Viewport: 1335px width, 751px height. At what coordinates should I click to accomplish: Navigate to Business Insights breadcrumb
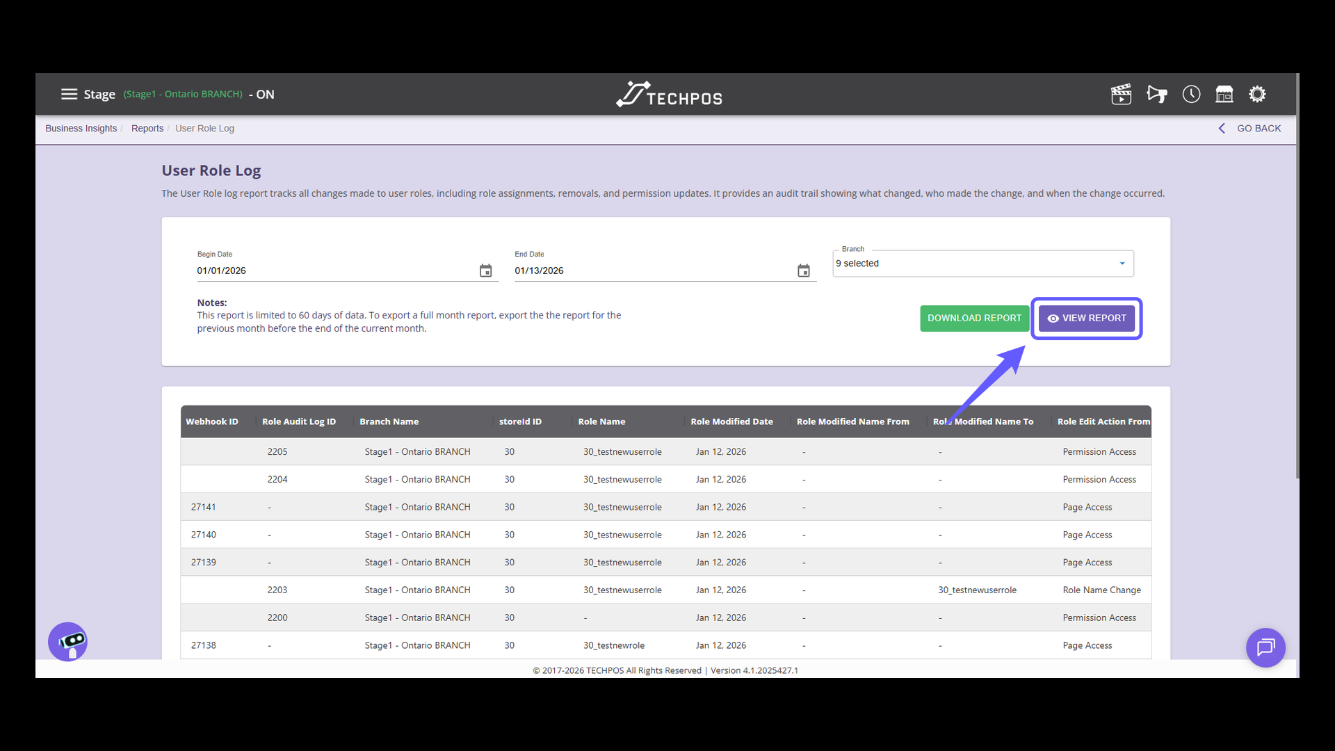(x=81, y=128)
